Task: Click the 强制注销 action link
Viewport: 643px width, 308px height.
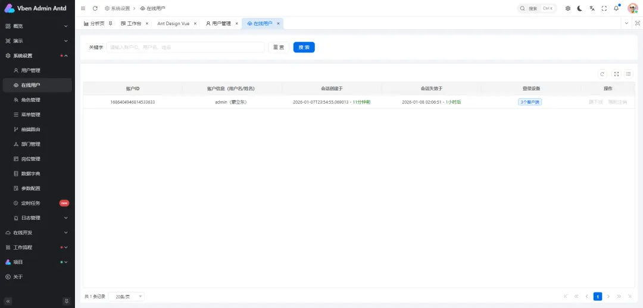Action: coord(617,102)
